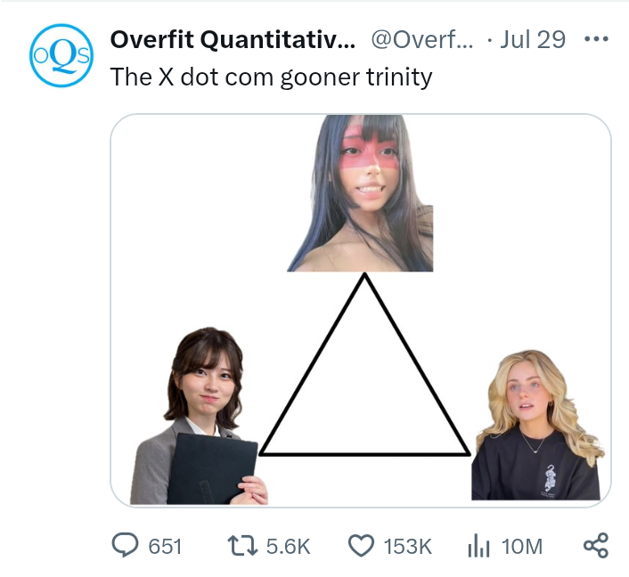Image resolution: width=629 pixels, height=577 pixels.
Task: Click the share icon
Action: click(x=595, y=545)
